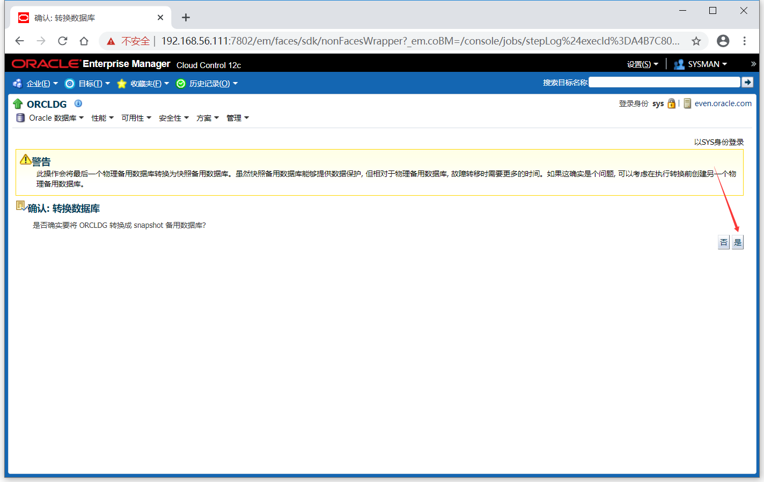The width and height of the screenshot is (764, 482).
Task: Reload the current page
Action: point(63,41)
